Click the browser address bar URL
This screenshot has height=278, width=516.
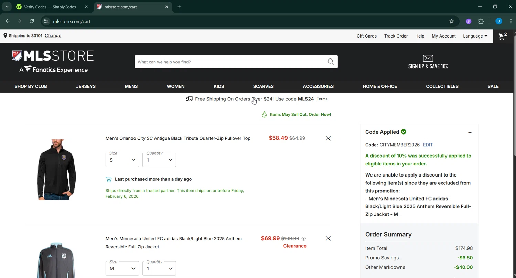pyautogui.click(x=72, y=21)
